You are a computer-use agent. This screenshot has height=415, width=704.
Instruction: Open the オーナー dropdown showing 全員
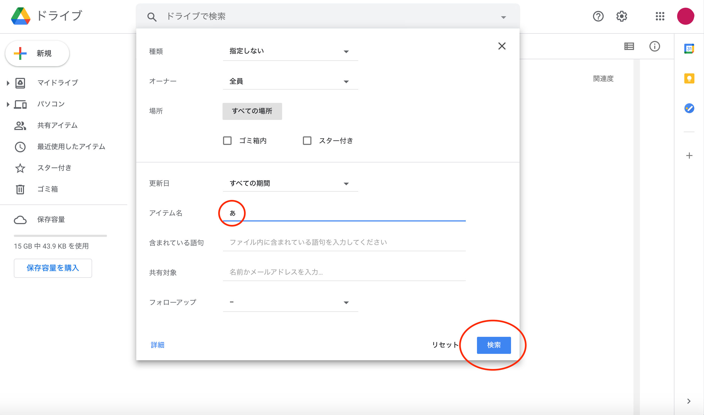290,81
